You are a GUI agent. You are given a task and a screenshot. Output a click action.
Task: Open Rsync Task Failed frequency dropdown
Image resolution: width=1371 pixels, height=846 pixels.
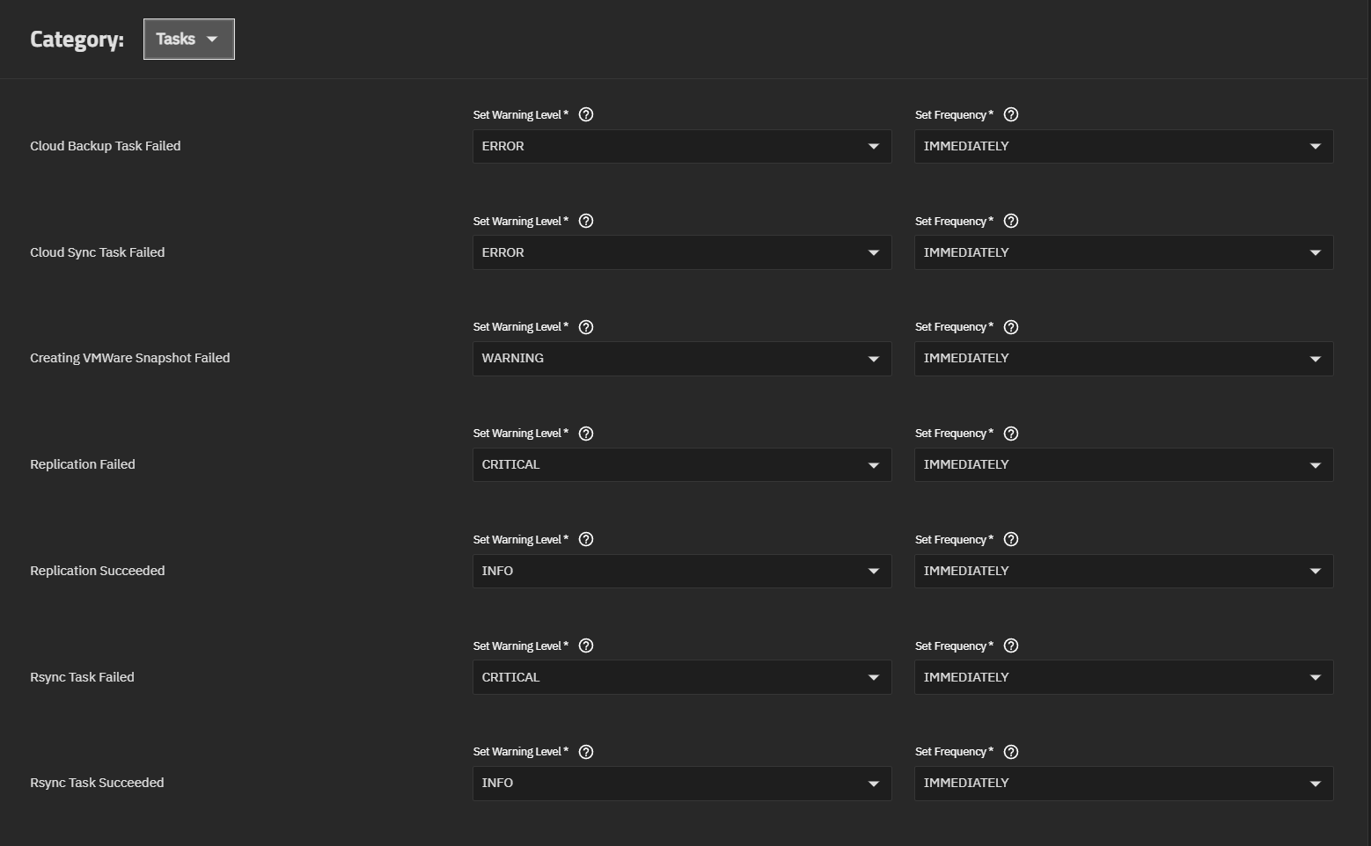[1124, 677]
